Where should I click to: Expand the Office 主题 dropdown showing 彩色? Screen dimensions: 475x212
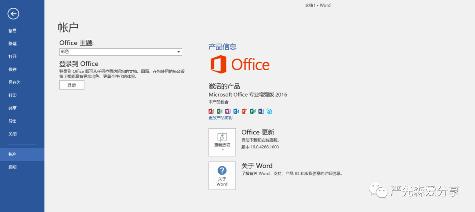(121, 52)
